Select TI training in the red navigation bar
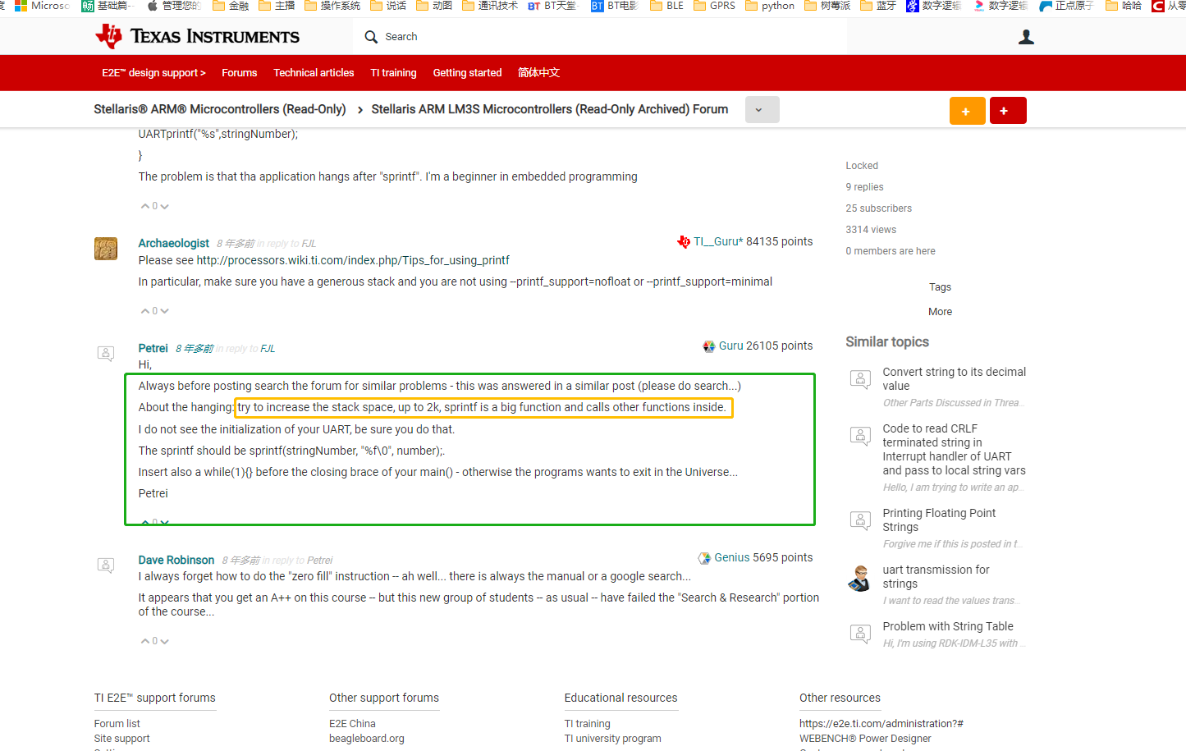The height and width of the screenshot is (751, 1186). pyautogui.click(x=393, y=73)
